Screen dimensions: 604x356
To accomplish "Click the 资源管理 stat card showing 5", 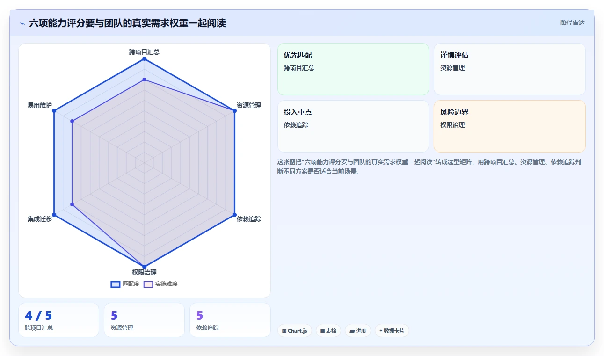I will (144, 320).
